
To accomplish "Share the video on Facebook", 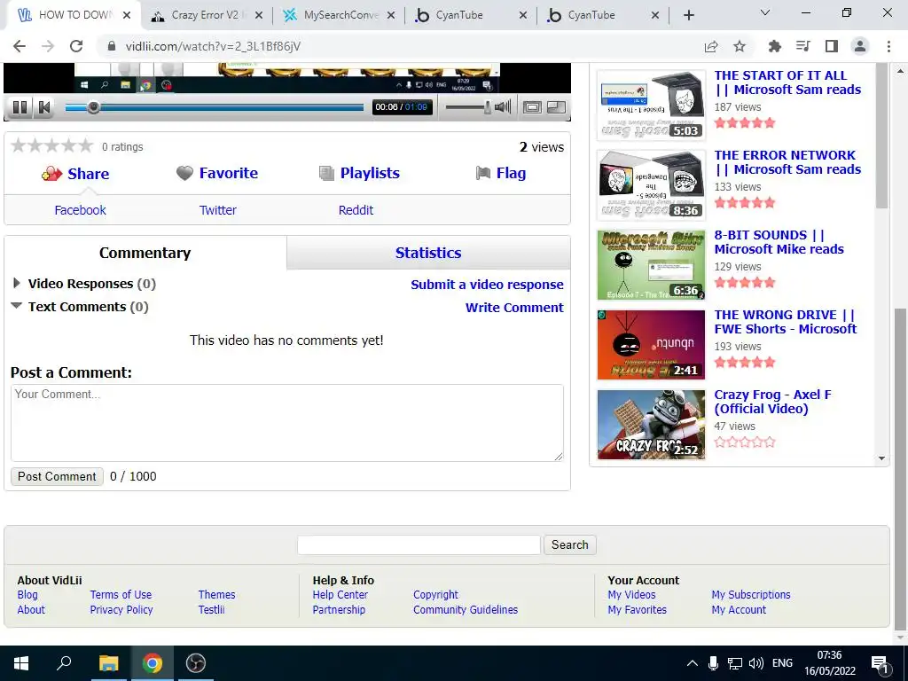I will click(80, 210).
